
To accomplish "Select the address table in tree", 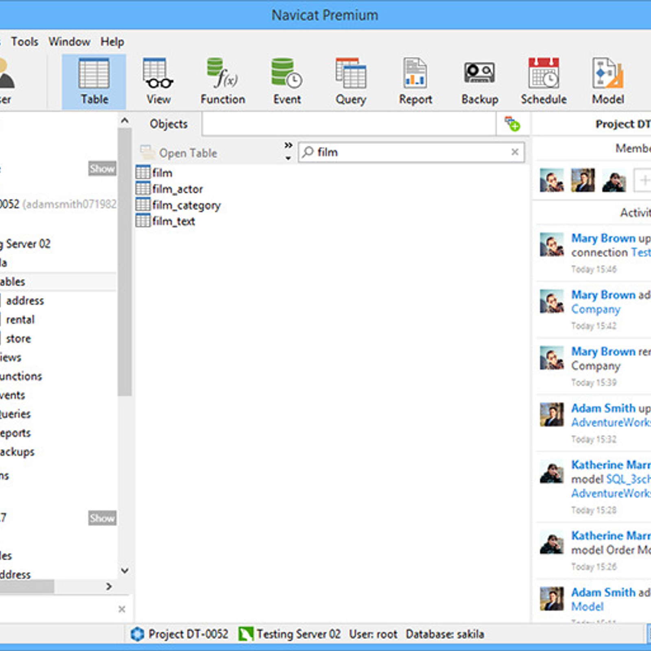I will pyautogui.click(x=25, y=301).
